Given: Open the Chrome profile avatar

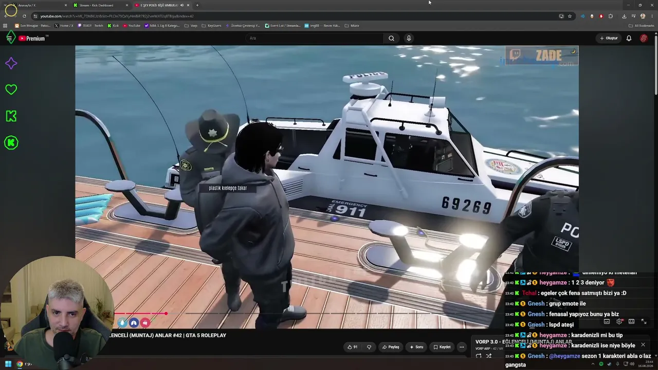Looking at the screenshot, I should coord(643,16).
